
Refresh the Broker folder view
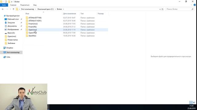click(x=163, y=9)
